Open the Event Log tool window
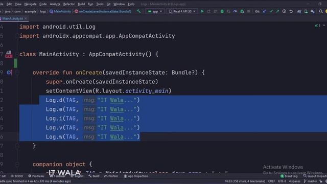Image resolution: width=327 pixels, height=184 pixels. 289,176
